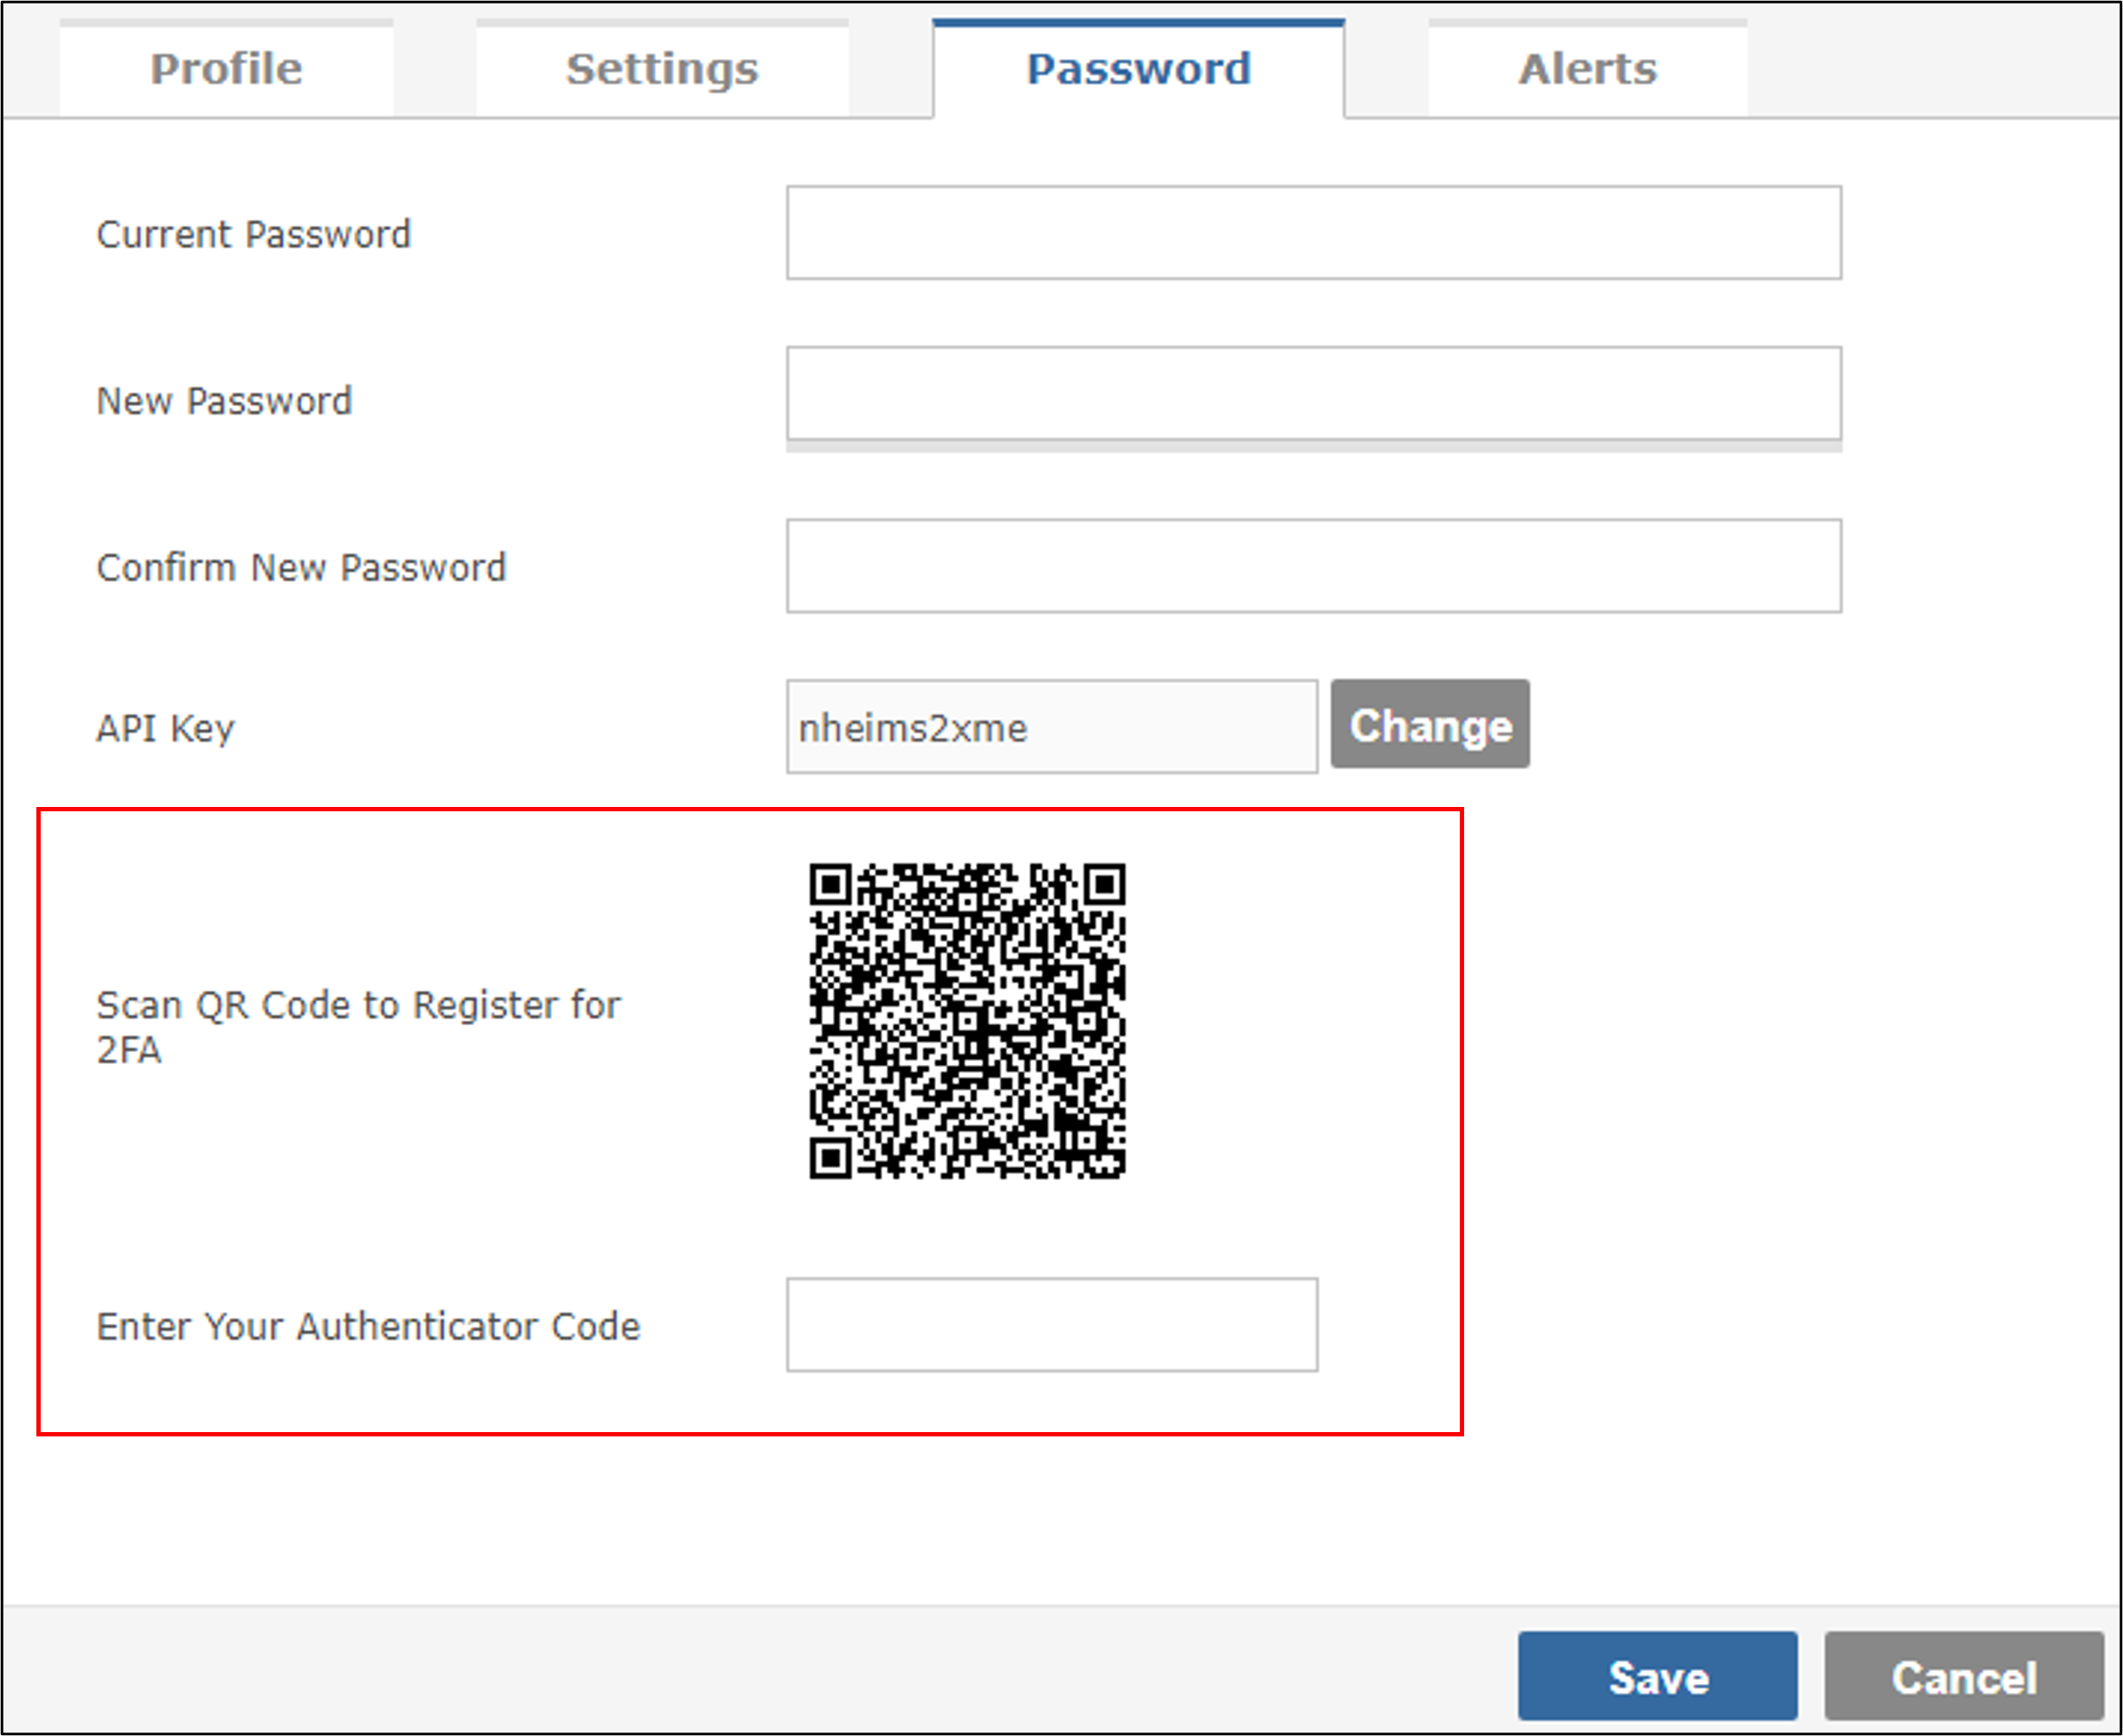The image size is (2123, 1736).
Task: Focus the Authenticator Code input field
Action: pos(1051,1324)
